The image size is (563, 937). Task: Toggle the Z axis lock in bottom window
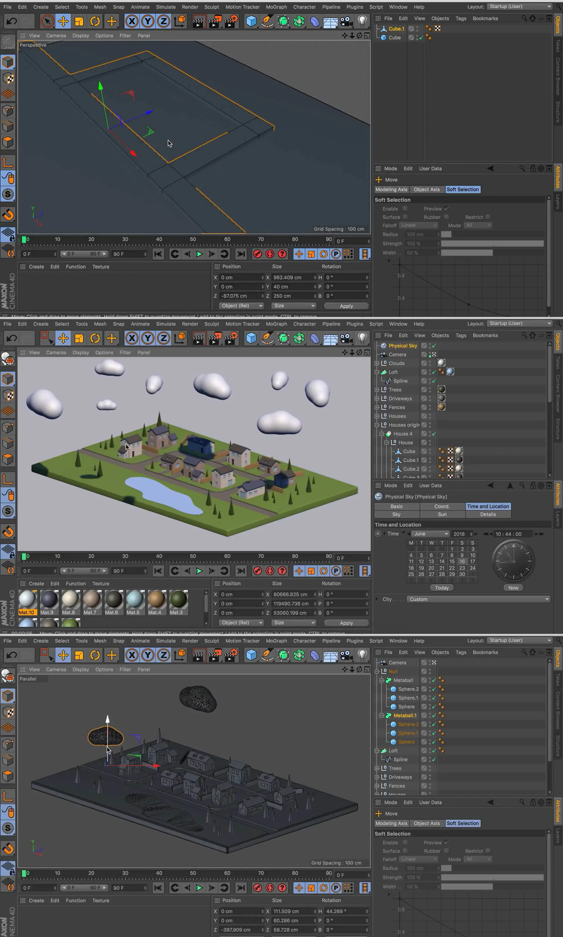pos(164,655)
